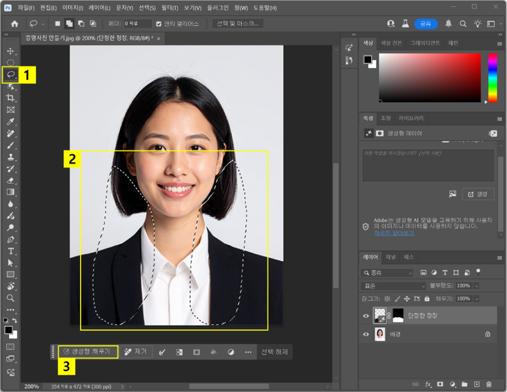The image size is (507, 392).
Task: Select the Horizontal Type tool
Action: [11, 251]
